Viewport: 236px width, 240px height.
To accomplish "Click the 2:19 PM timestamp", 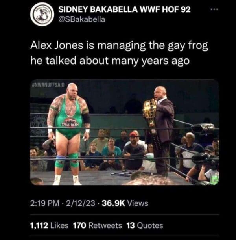I will [x=44, y=203].
